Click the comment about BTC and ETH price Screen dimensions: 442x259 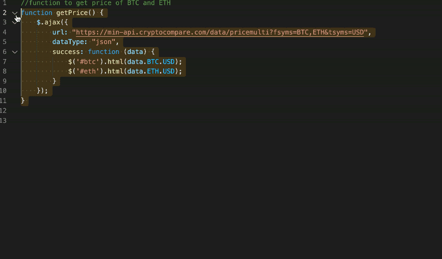point(96,3)
